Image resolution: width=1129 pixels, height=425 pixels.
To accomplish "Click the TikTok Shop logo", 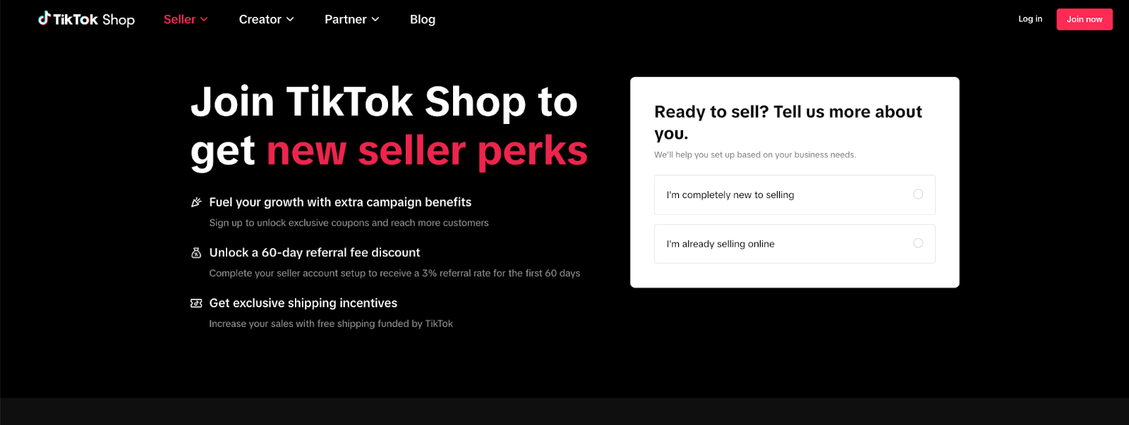I will 86,19.
